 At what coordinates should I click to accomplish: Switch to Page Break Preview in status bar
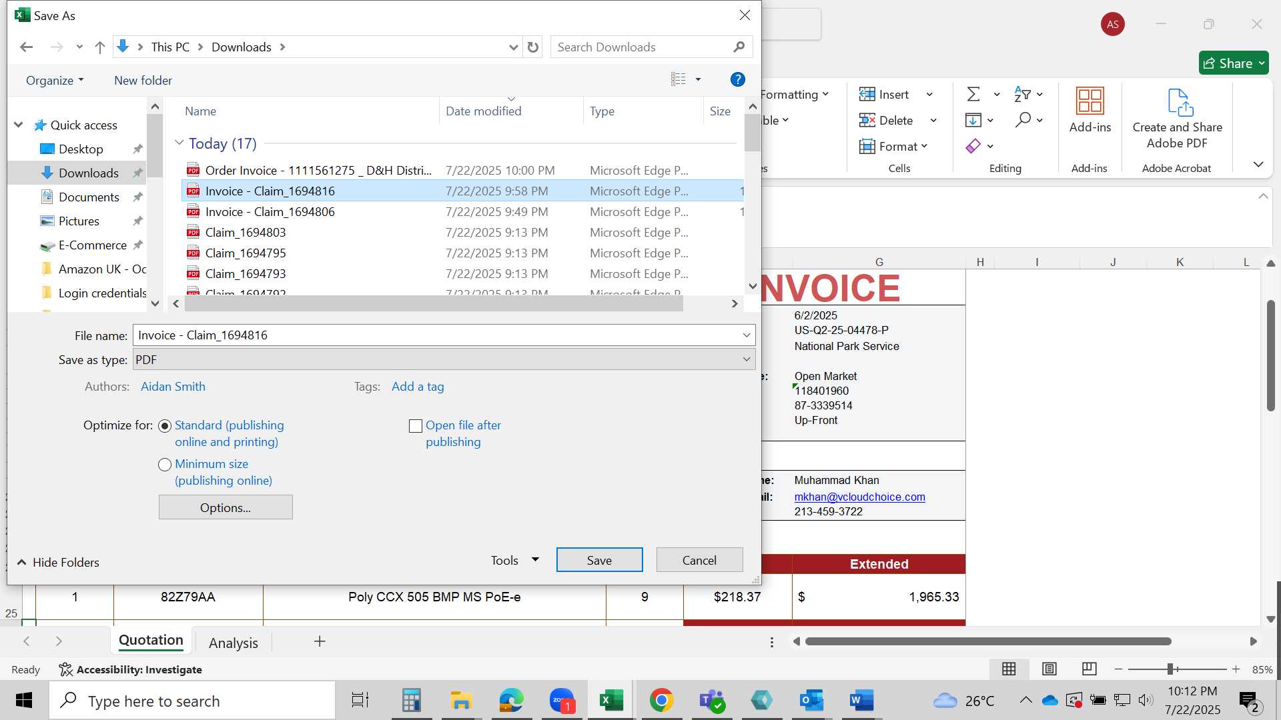coord(1089,669)
